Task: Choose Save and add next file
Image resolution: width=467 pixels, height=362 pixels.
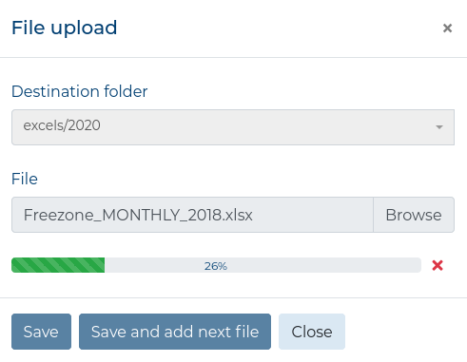Action: click(x=175, y=332)
